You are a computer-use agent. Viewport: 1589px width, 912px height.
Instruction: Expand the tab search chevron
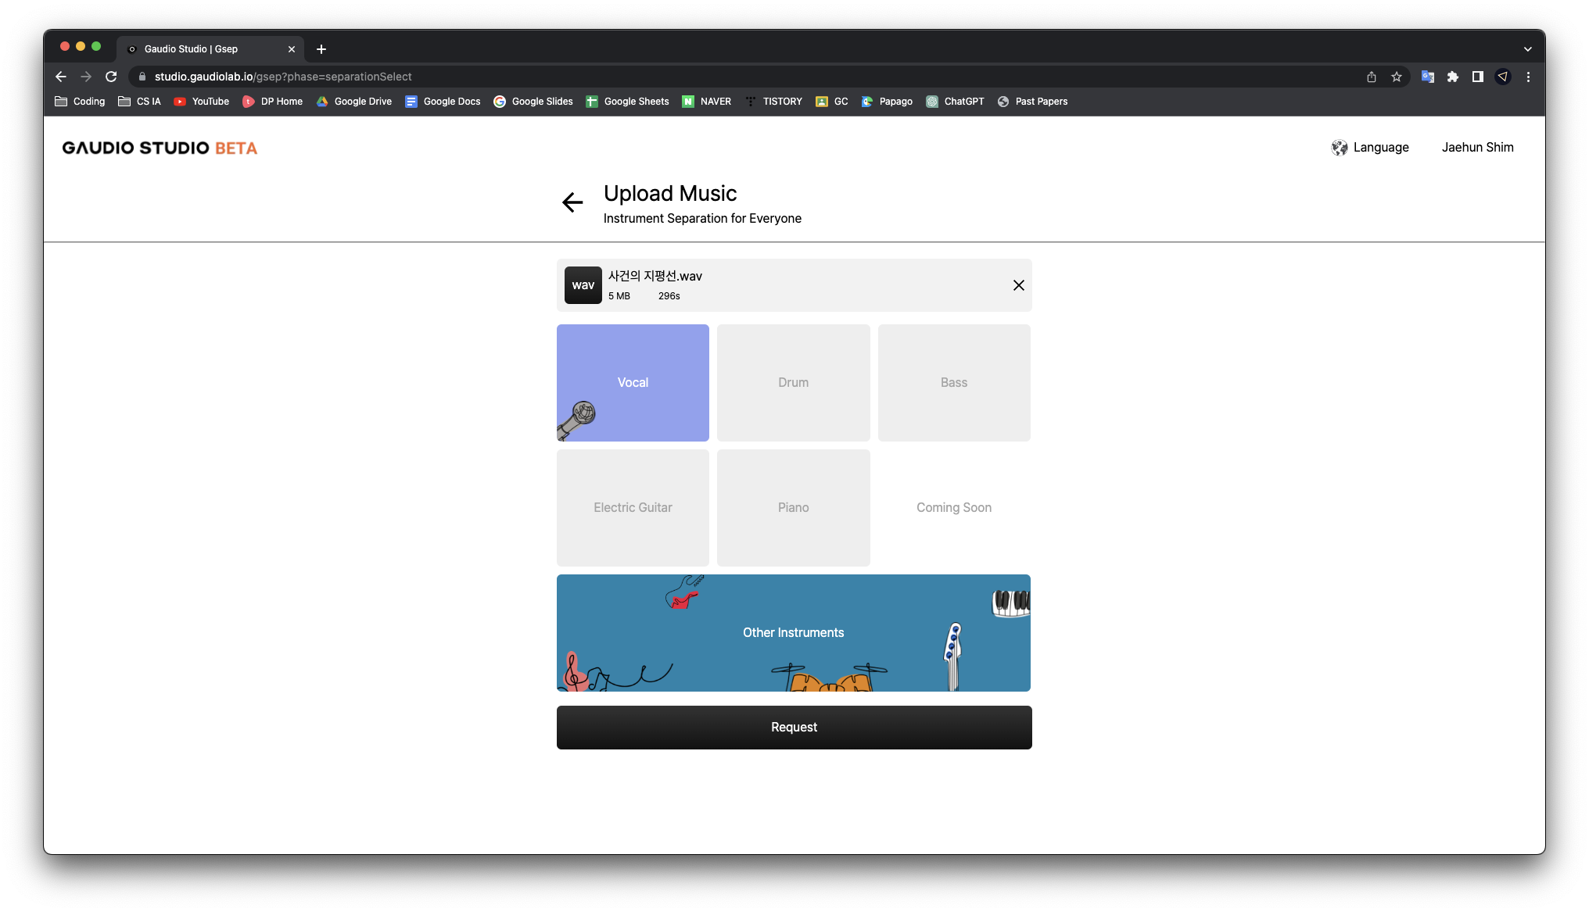(1527, 49)
